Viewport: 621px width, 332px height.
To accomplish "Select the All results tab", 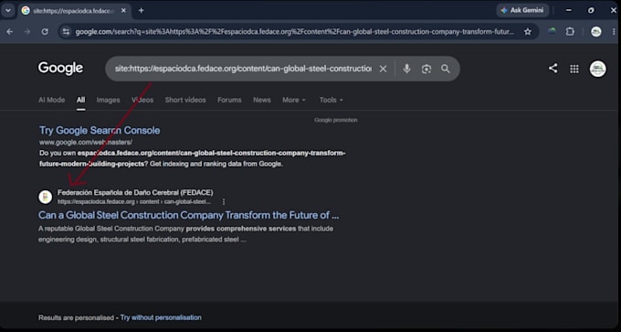I will pos(80,100).
